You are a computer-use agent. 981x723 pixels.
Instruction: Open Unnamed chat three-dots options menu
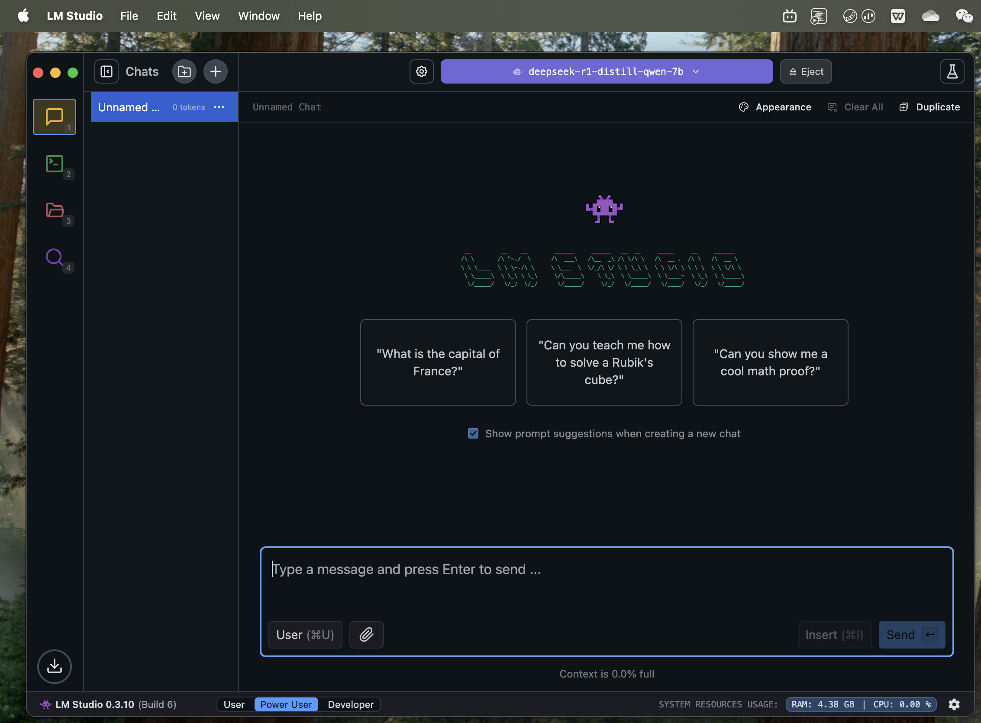pyautogui.click(x=219, y=107)
